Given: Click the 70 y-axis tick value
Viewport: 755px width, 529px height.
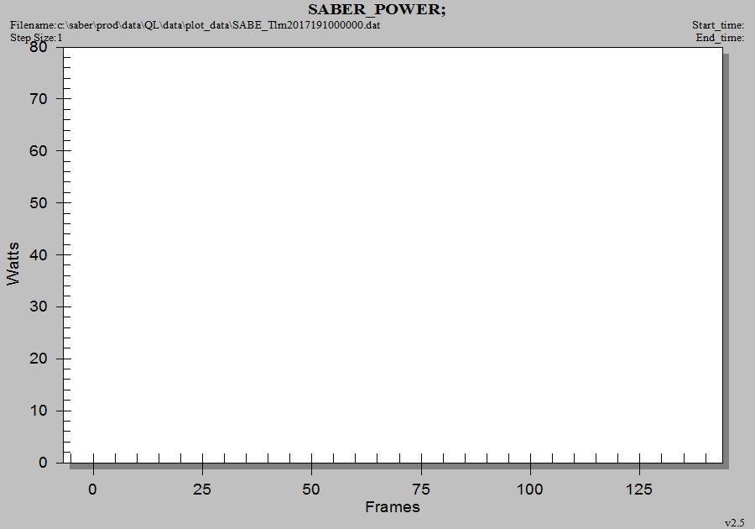Looking at the screenshot, I should [39, 99].
